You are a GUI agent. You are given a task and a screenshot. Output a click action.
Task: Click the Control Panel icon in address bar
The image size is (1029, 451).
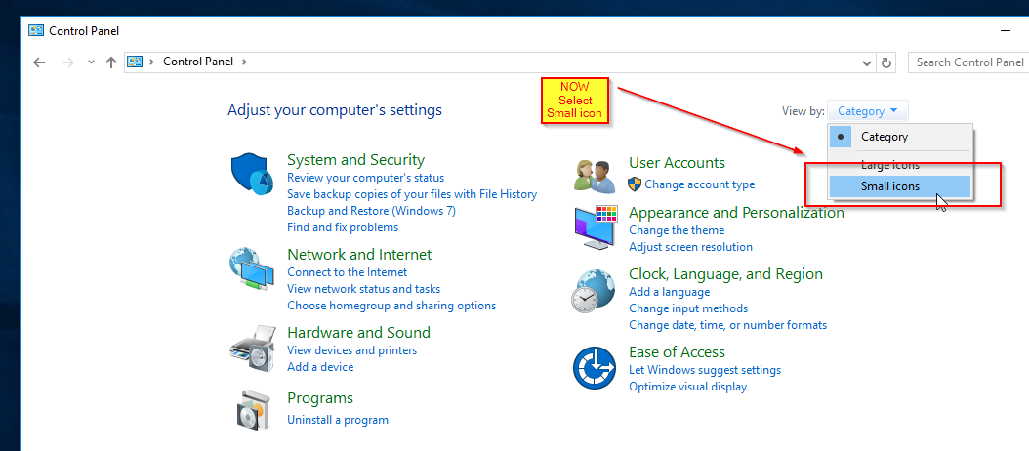tap(135, 61)
